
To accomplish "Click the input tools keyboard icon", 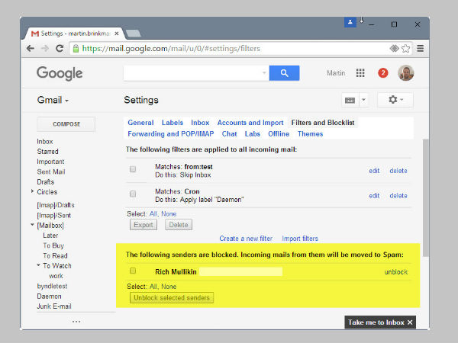I will (350, 100).
